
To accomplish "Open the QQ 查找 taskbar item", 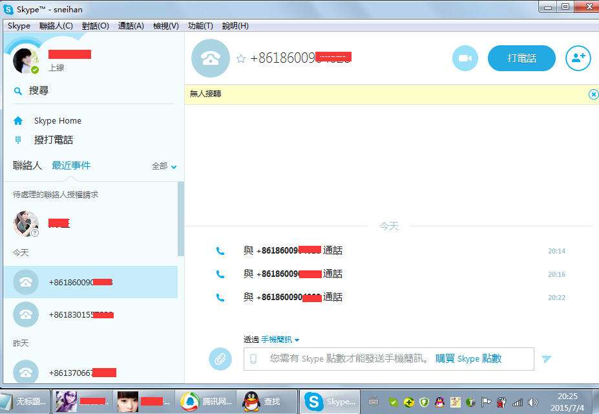I will point(267,401).
